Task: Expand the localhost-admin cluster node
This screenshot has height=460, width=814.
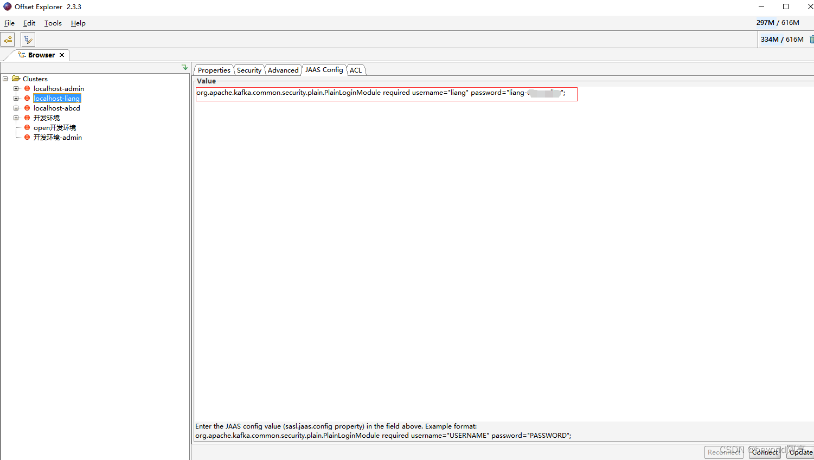Action: 16,88
